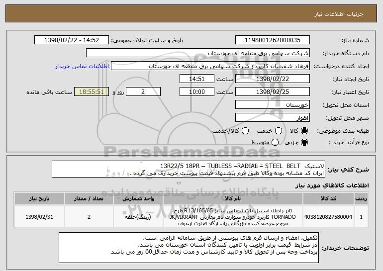Image resolution: width=383 pixels, height=271 pixels.
Task: Click the شماره نیاز label
Action: click(356, 40)
